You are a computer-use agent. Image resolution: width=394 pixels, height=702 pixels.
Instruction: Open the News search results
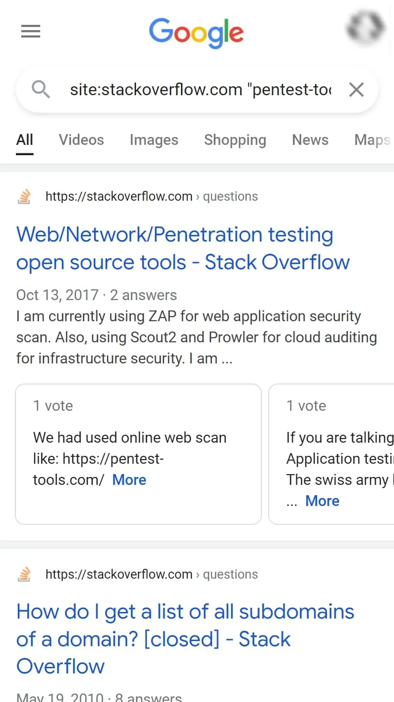(310, 140)
